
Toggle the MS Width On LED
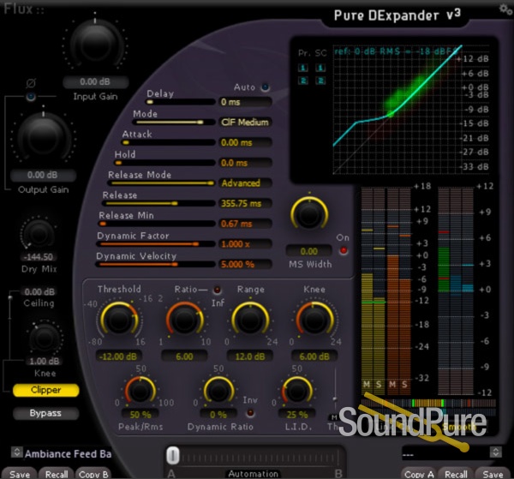tap(344, 250)
